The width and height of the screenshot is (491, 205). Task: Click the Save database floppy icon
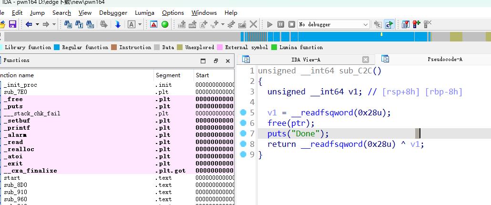12,24
